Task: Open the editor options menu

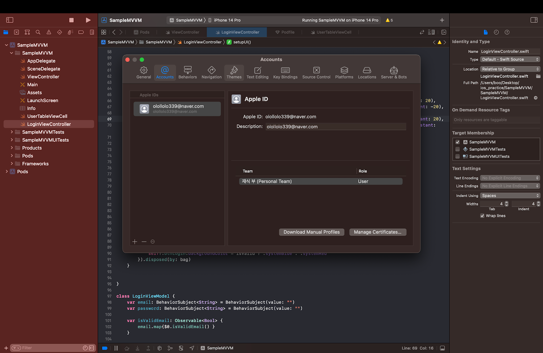Action: coord(431,32)
